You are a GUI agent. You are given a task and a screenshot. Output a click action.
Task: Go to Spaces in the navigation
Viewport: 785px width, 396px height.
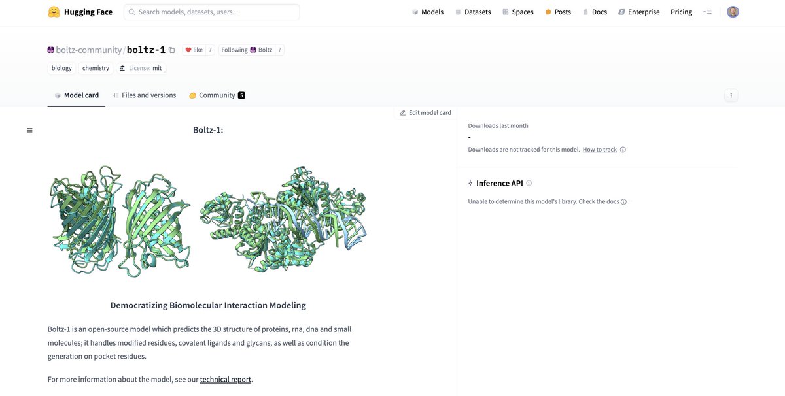tap(518, 12)
